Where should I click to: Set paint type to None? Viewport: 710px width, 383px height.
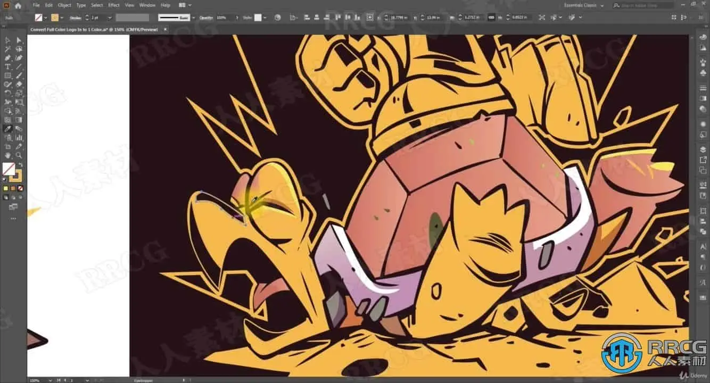pyautogui.click(x=21, y=188)
